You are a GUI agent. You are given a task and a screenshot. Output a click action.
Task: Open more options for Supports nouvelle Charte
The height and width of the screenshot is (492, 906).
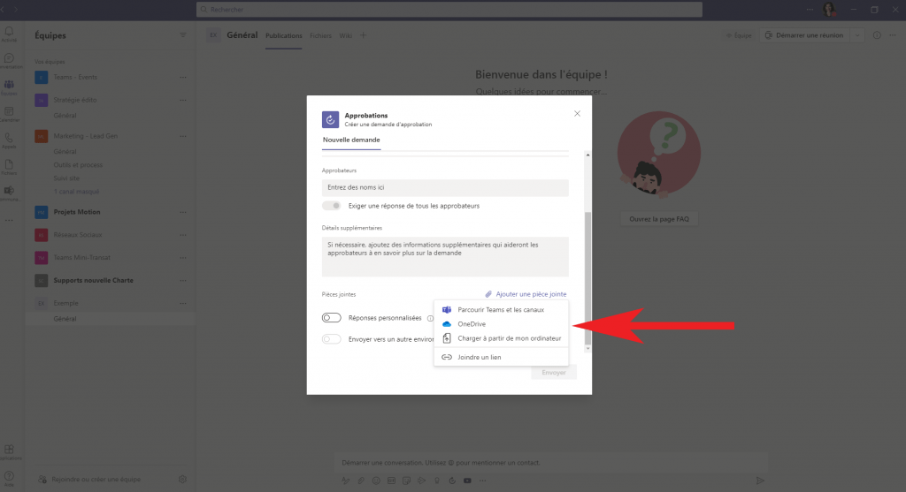point(182,280)
